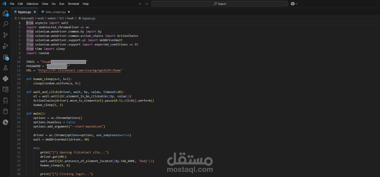Switch to the data_scraper.py tab
The height and width of the screenshot is (177, 380).
[56, 12]
